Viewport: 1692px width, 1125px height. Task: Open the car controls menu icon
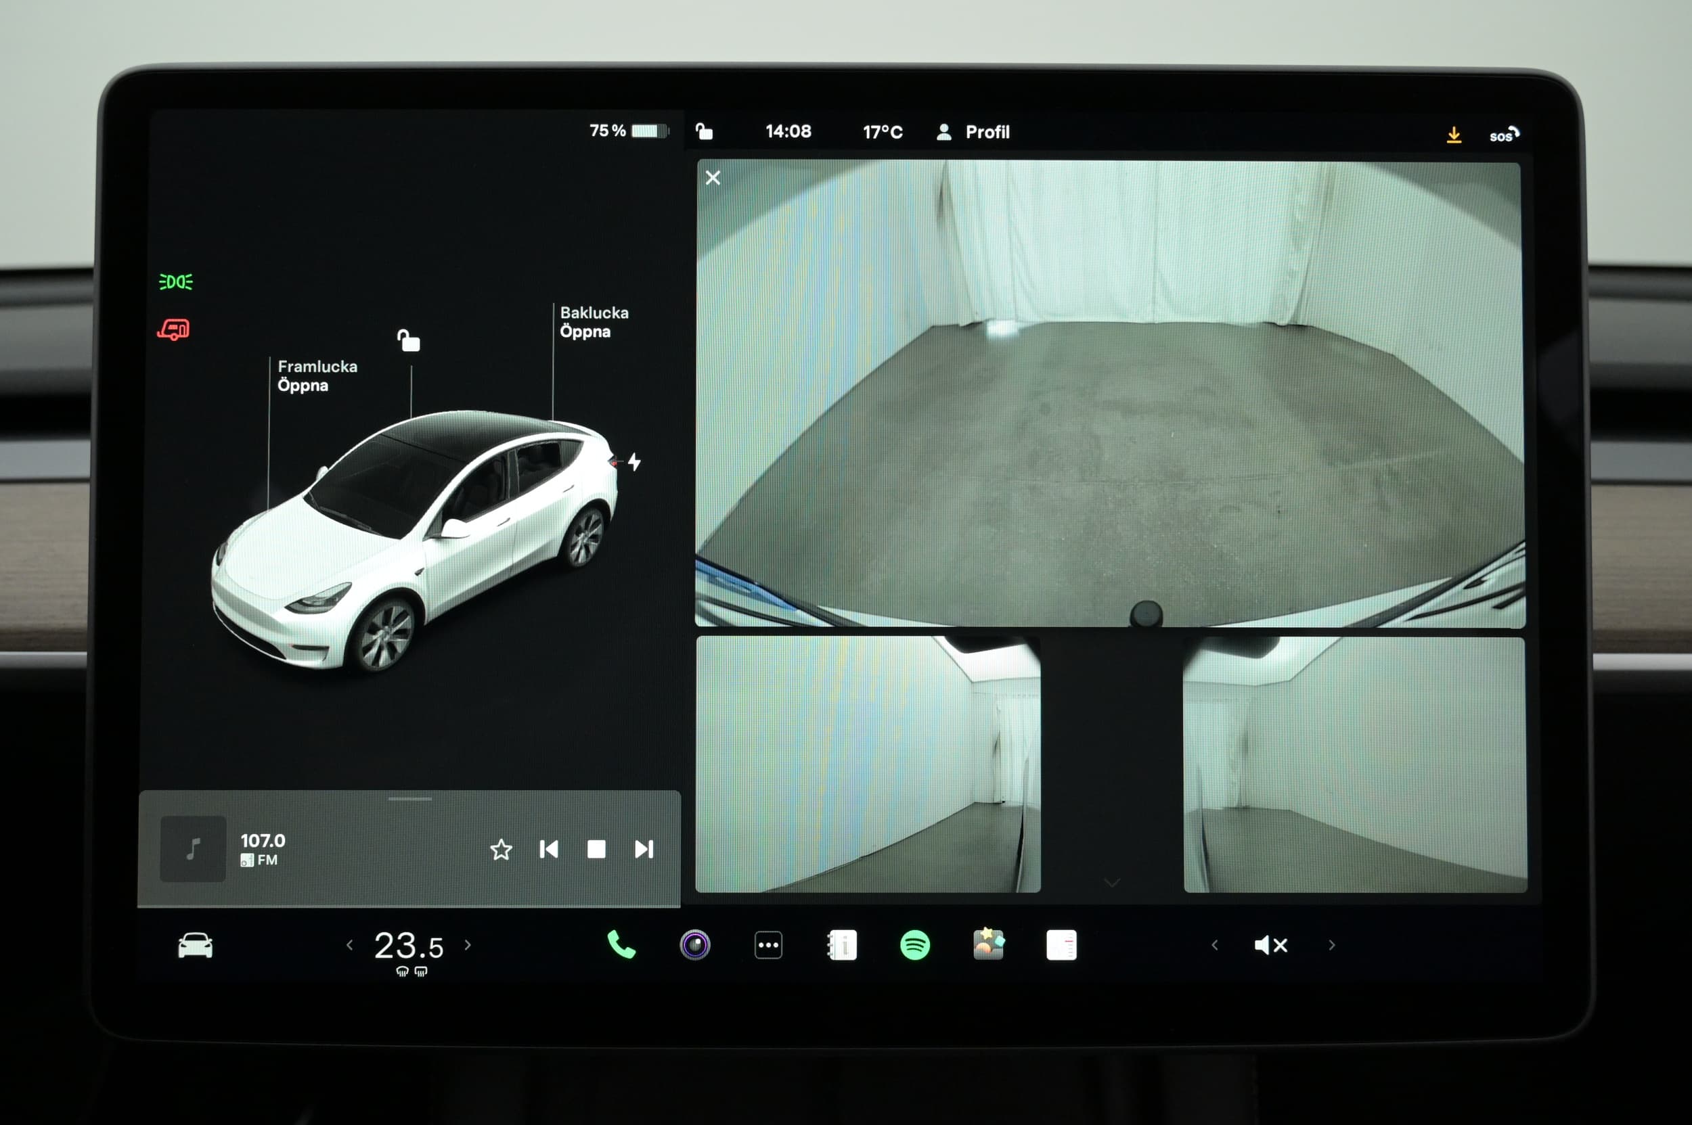[x=194, y=945]
